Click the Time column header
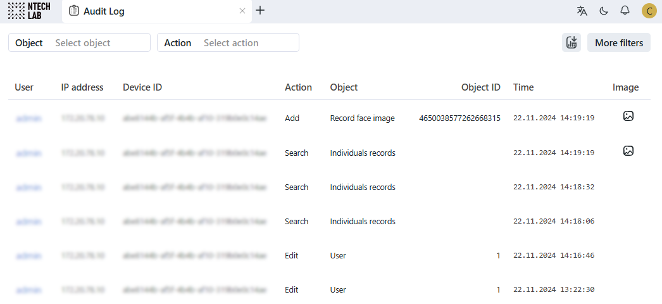The image size is (662, 304). pos(523,87)
